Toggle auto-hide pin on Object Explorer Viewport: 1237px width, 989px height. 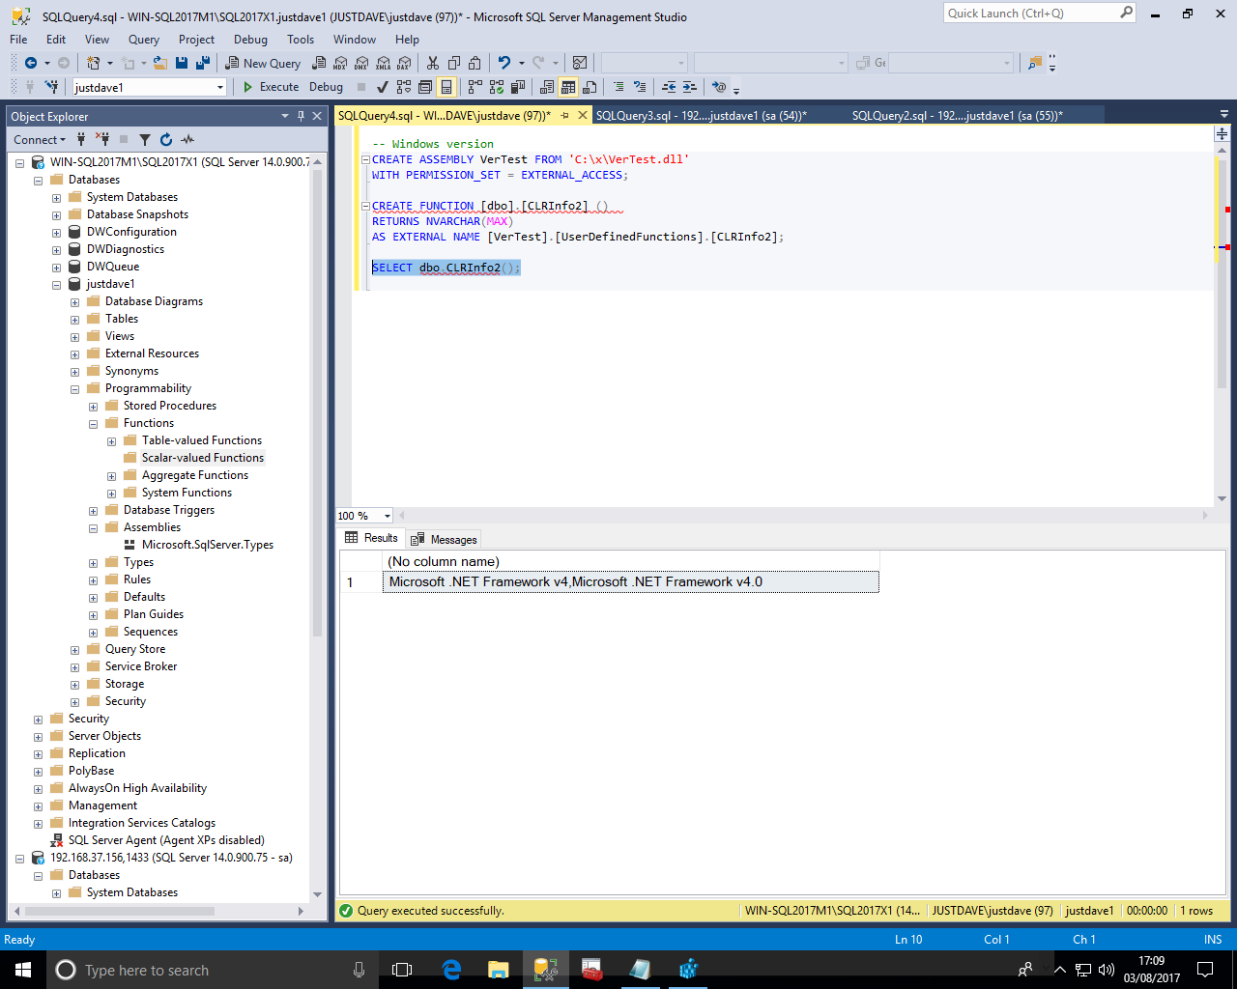[301, 116]
